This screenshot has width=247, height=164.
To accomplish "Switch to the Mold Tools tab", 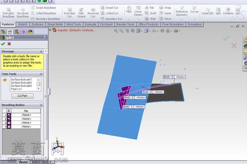I will point(74,24).
